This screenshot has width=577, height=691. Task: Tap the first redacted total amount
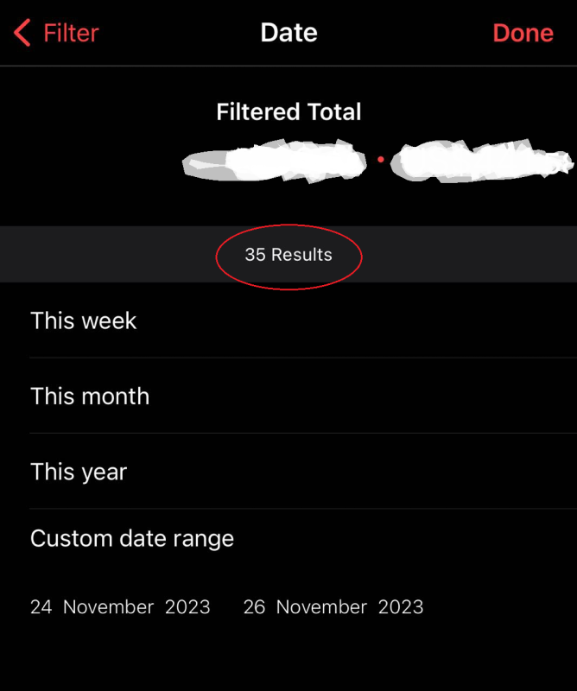pyautogui.click(x=274, y=162)
